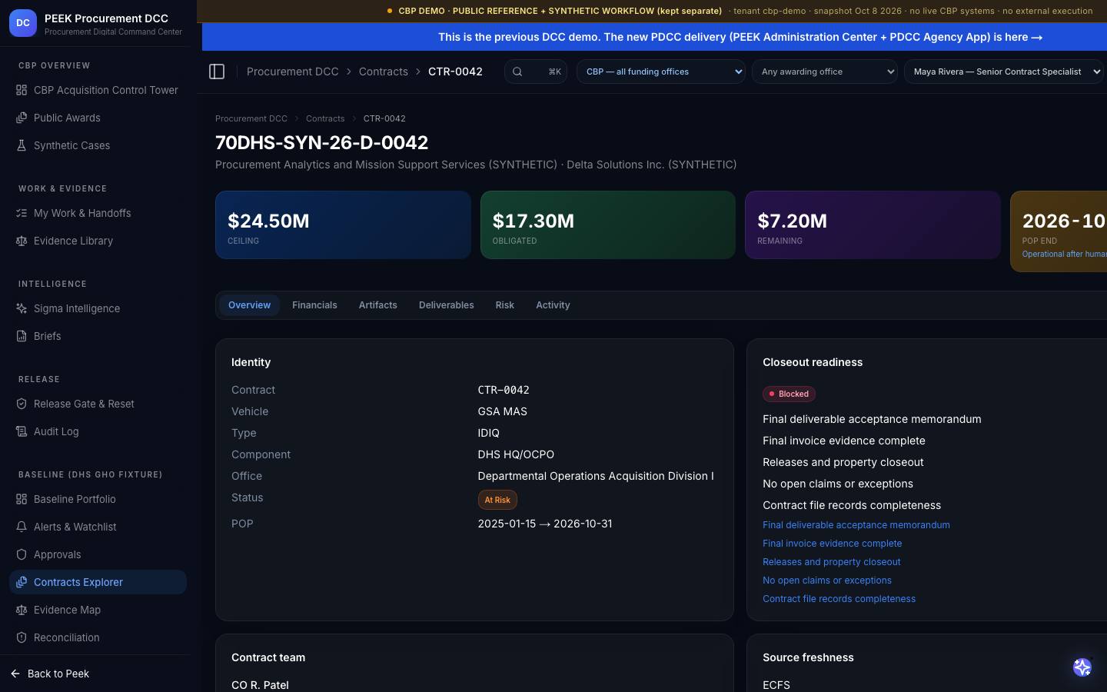The width and height of the screenshot is (1107, 692).
Task: Click the Reconciliation shield icon
Action: point(22,637)
